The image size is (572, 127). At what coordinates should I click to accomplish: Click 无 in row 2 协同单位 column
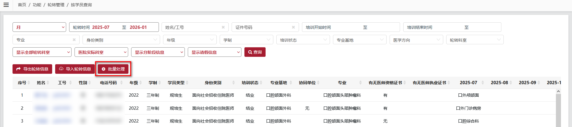point(307,108)
